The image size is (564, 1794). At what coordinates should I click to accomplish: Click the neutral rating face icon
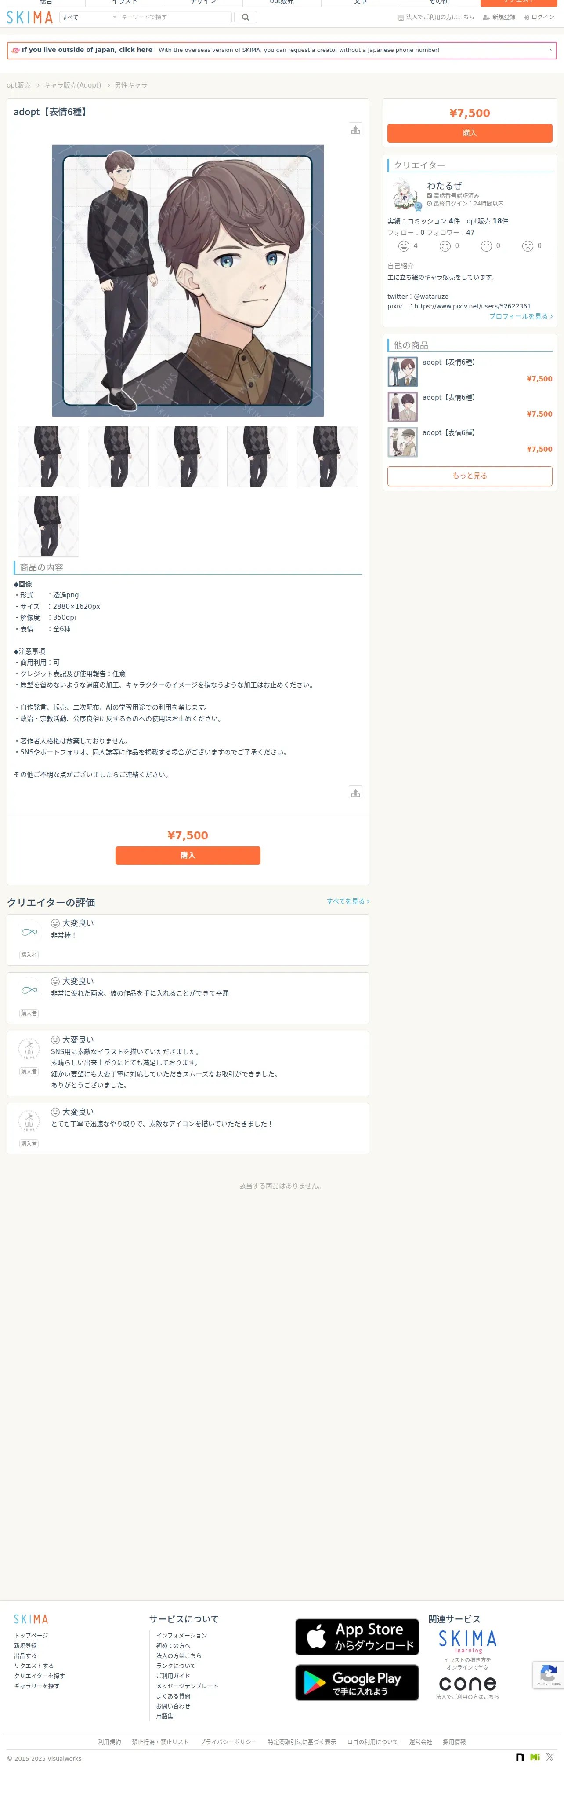pos(486,246)
